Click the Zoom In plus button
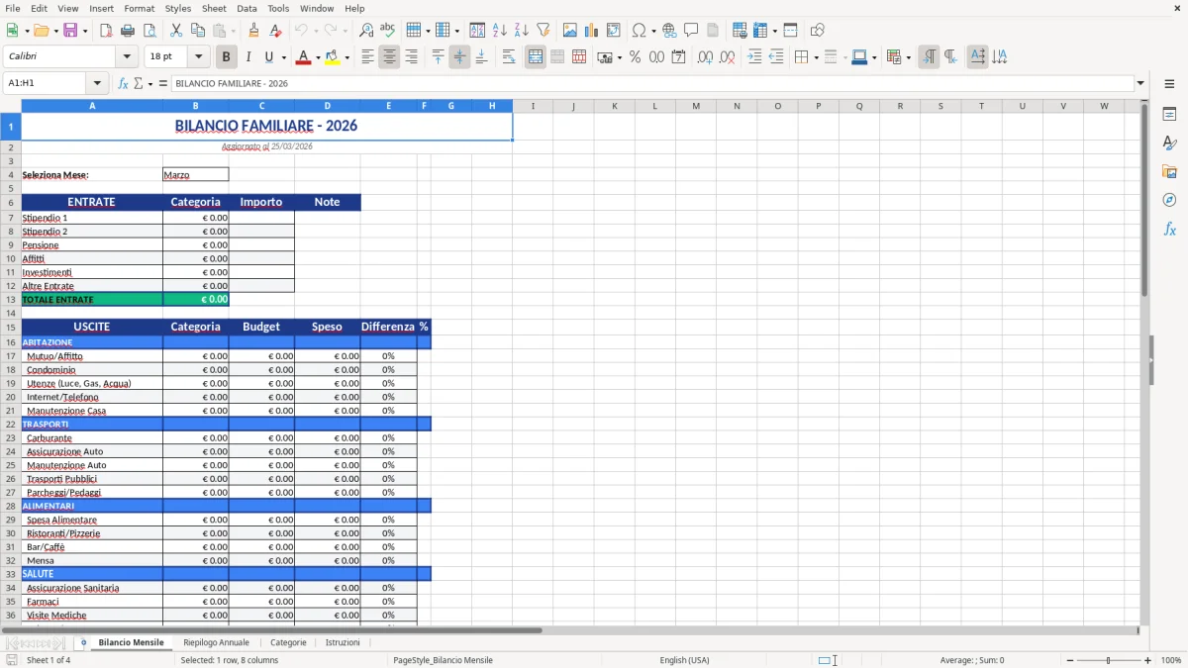 1147,660
